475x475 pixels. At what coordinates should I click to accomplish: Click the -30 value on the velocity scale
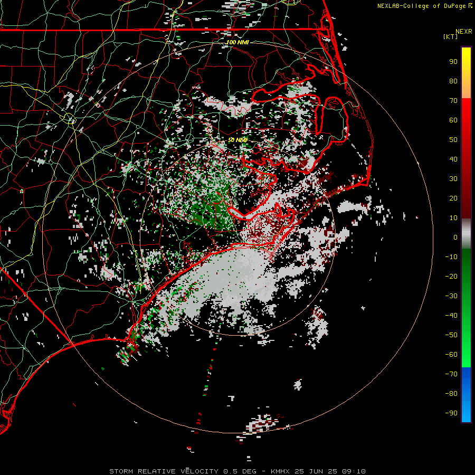click(451, 296)
